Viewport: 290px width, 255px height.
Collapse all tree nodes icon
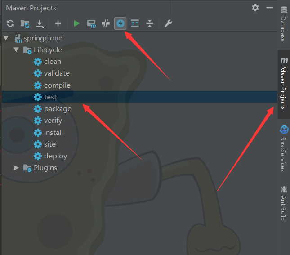[x=150, y=23]
